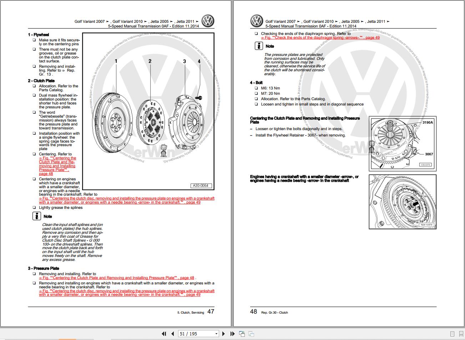The image size is (465, 340).
Task: Click callout number 4 above the bolt
Action: [x=199, y=61]
